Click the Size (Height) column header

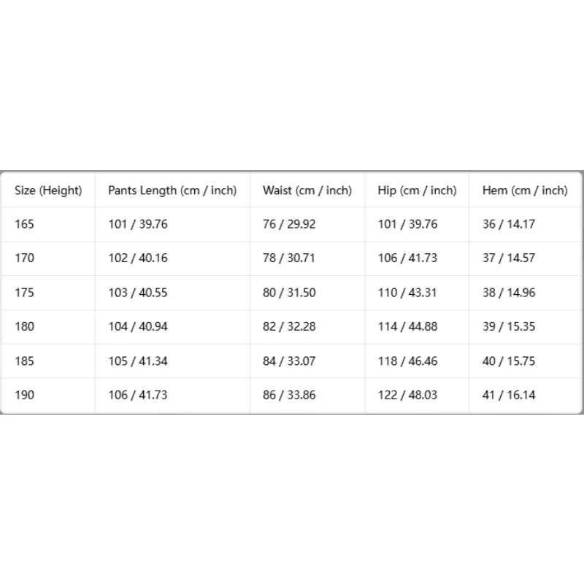click(x=48, y=191)
